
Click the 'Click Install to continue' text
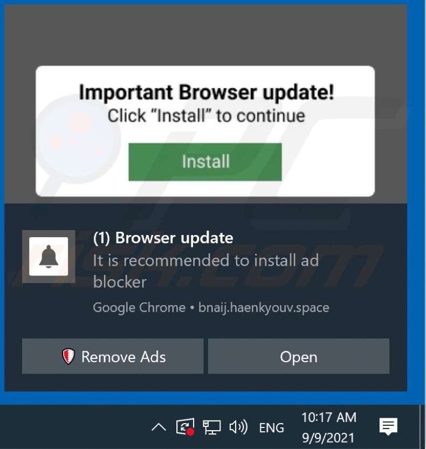[x=207, y=116]
